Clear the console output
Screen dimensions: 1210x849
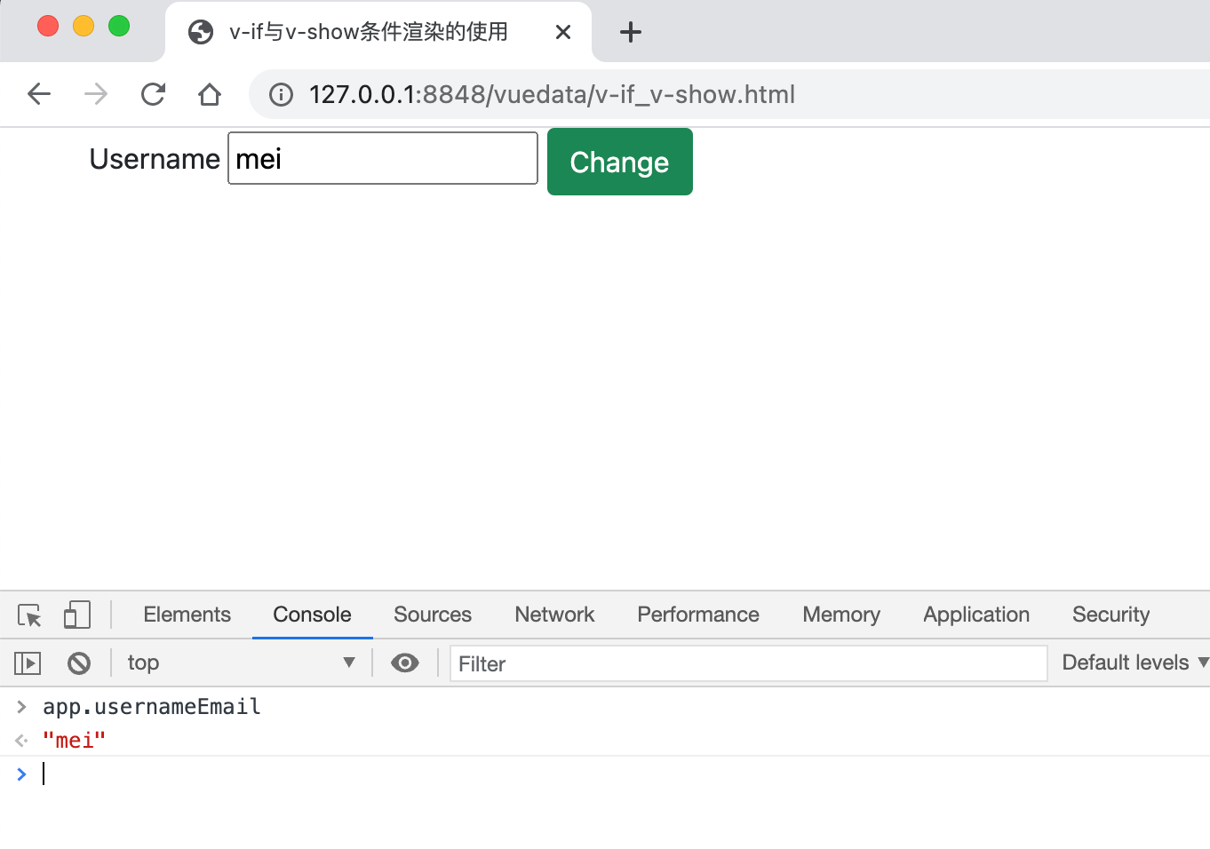pos(79,663)
